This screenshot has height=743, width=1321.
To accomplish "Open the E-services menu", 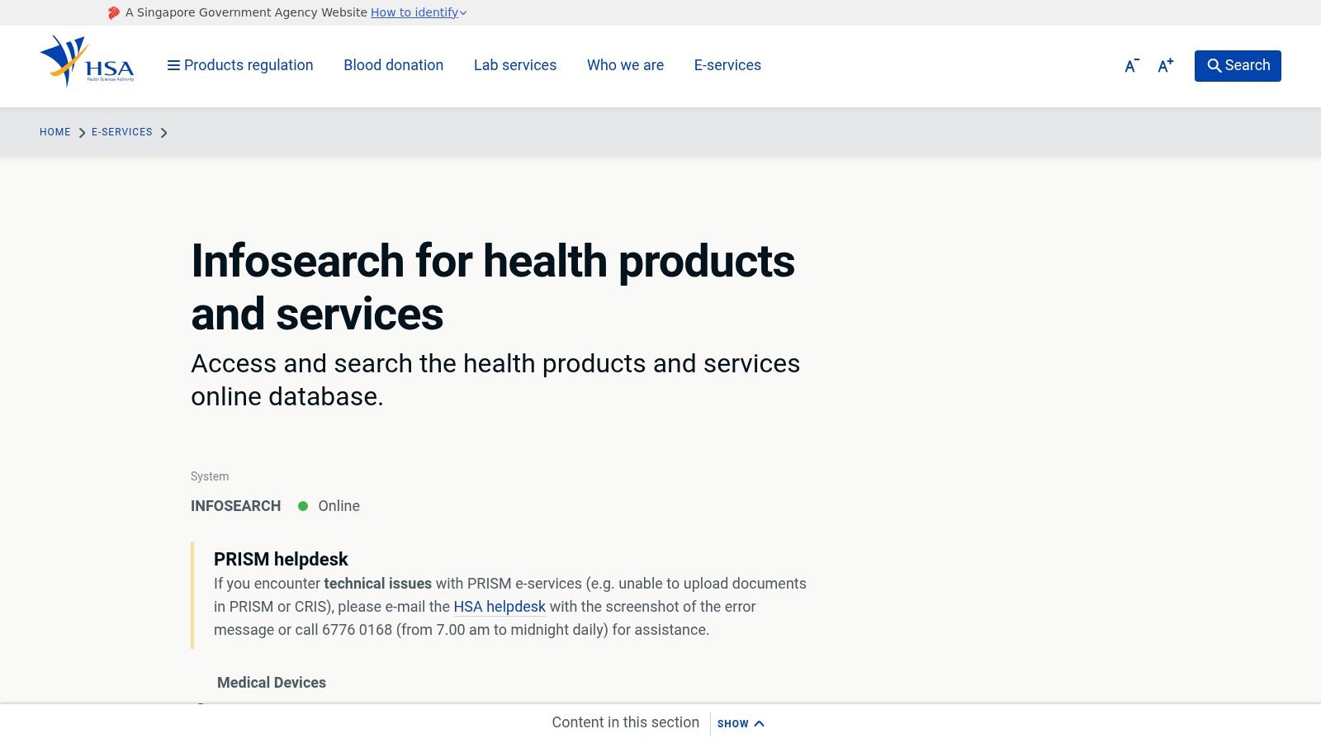I will click(727, 65).
